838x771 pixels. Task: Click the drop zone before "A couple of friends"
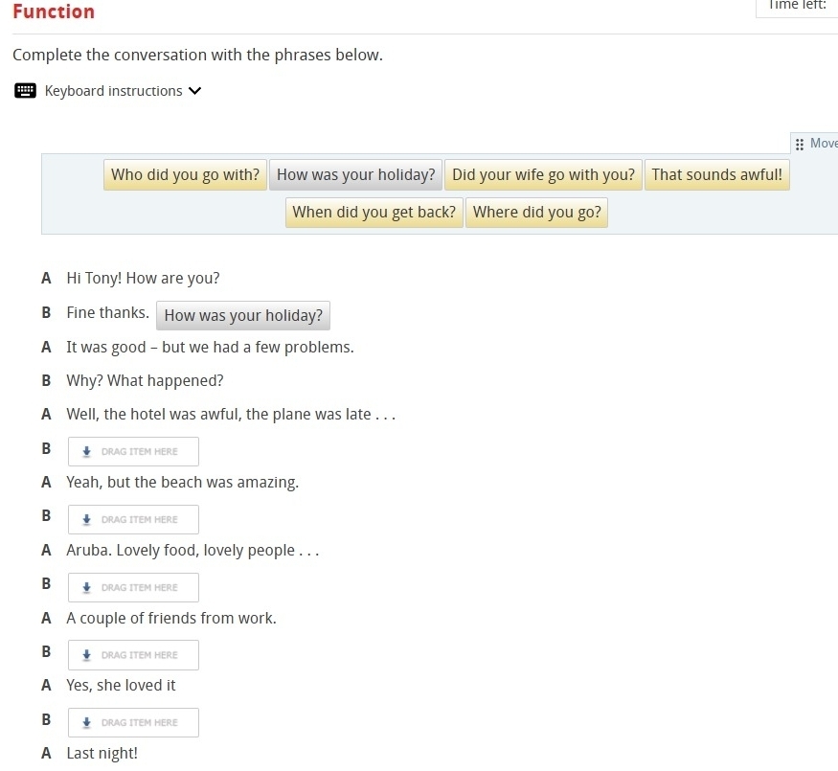coord(133,588)
